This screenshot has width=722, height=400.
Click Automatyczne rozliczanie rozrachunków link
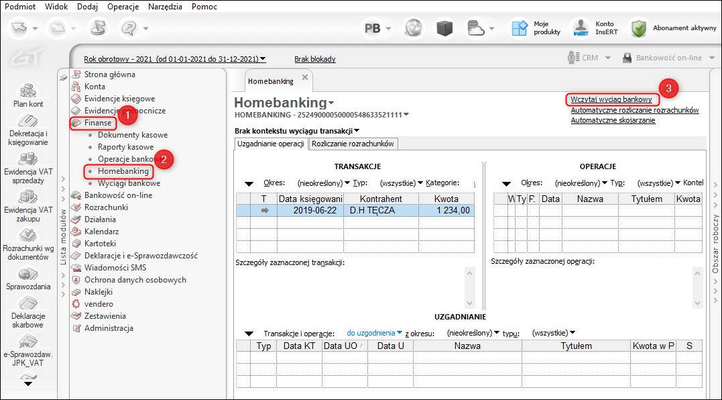click(635, 110)
